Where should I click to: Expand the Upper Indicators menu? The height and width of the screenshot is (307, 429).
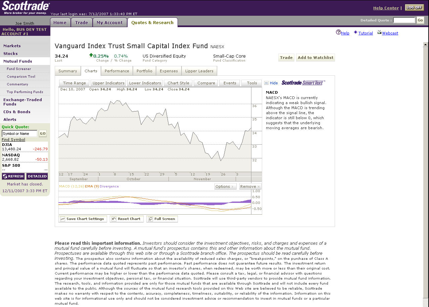(x=108, y=83)
